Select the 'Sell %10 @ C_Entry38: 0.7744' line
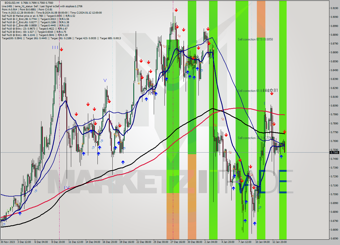Viewport: 340px width, 245px height. [x=35, y=19]
